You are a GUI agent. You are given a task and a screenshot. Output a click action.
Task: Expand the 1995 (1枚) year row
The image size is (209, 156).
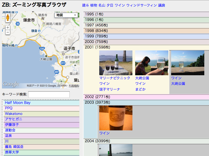pyautogui.click(x=146, y=14)
